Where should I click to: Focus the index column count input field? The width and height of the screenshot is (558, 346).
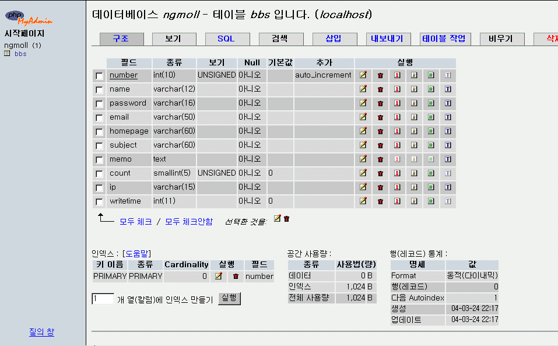pyautogui.click(x=103, y=299)
